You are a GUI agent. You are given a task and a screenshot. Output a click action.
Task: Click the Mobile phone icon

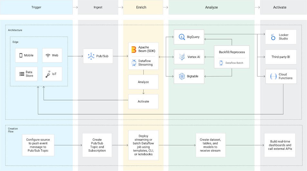click(21, 55)
